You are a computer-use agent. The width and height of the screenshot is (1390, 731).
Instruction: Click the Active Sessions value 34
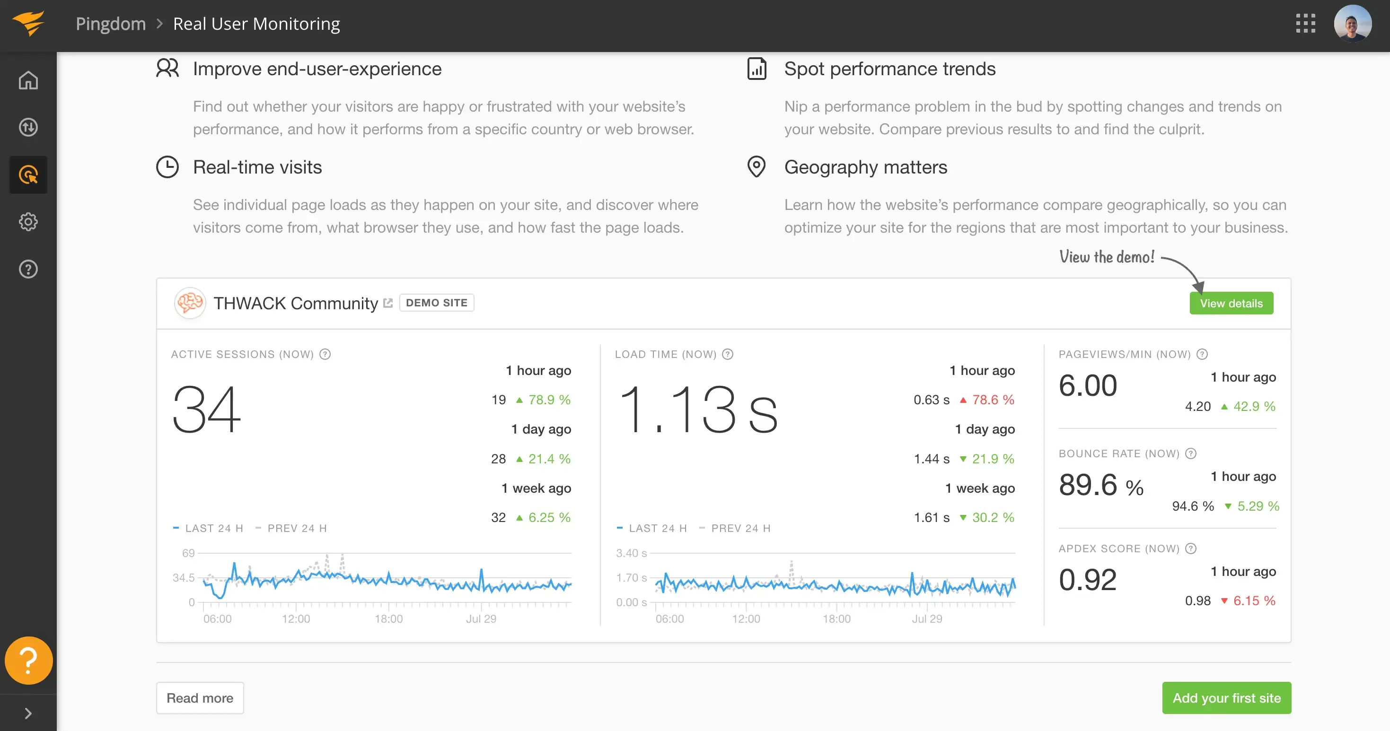point(207,409)
